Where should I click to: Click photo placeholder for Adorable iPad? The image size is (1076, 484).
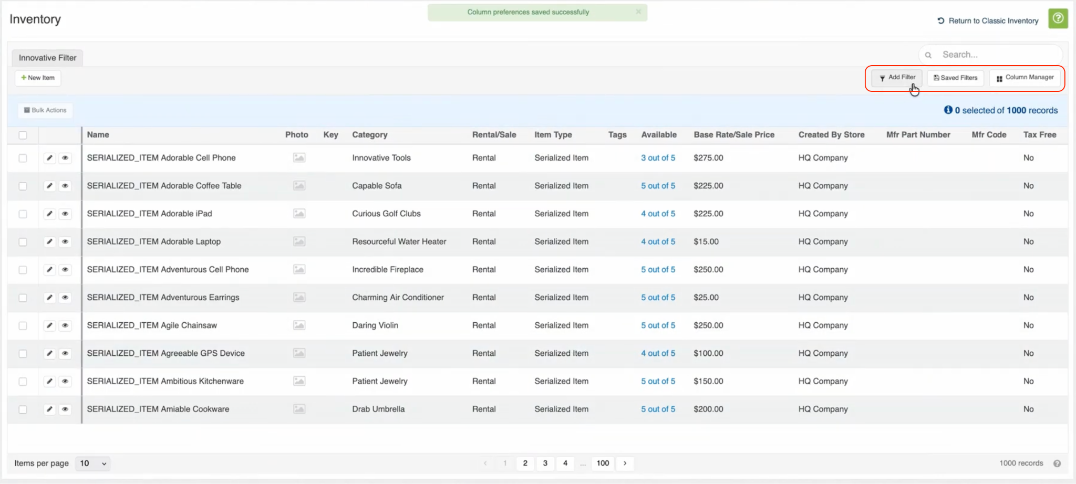(x=299, y=214)
